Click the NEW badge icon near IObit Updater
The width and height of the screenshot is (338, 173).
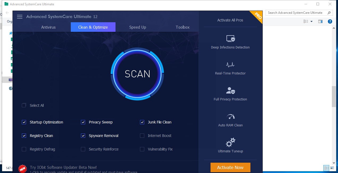click(22, 168)
